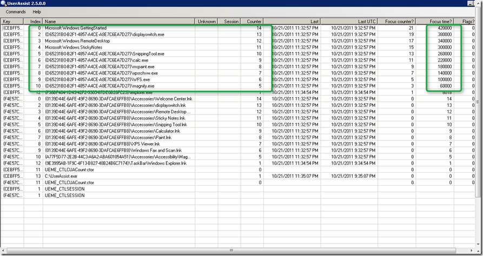This screenshot has width=483, height=256.
Task: Select the xpsrchvw.exe row
Action: pos(237,73)
